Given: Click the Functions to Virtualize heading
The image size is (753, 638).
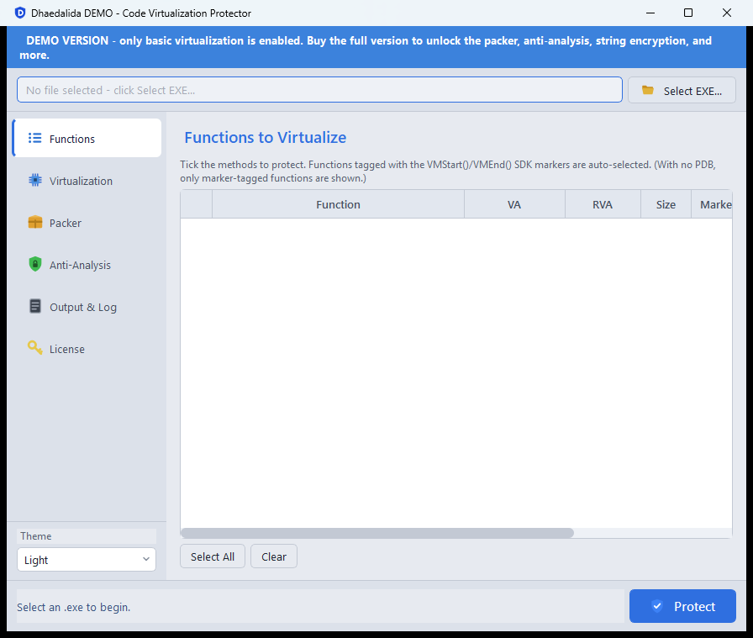Looking at the screenshot, I should (265, 137).
